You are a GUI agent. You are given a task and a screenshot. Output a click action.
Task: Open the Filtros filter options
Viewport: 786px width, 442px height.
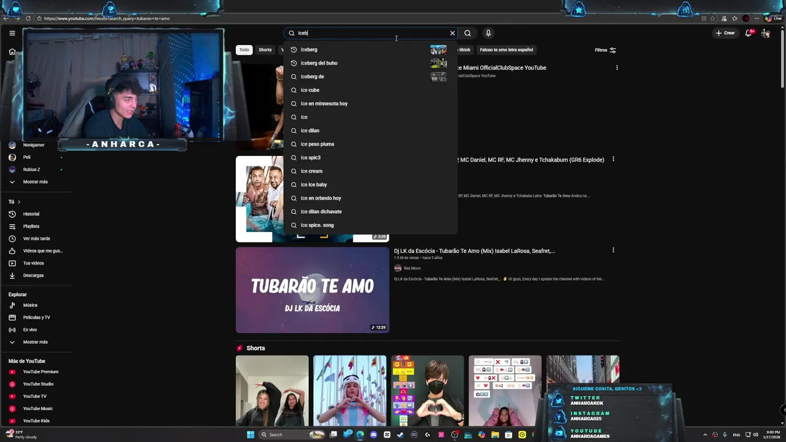tap(605, 50)
